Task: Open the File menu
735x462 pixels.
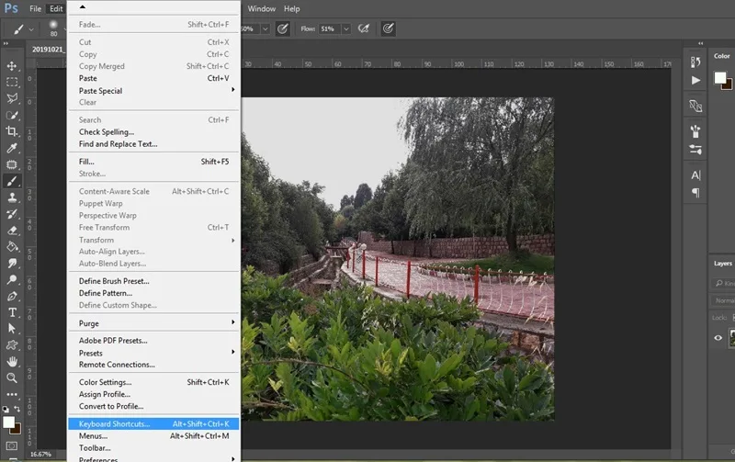Action: tap(35, 9)
